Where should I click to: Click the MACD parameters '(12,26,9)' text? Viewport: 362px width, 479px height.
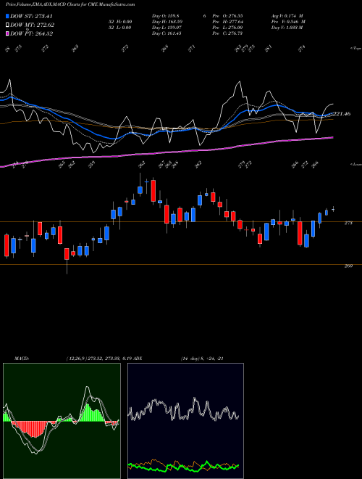(76, 359)
